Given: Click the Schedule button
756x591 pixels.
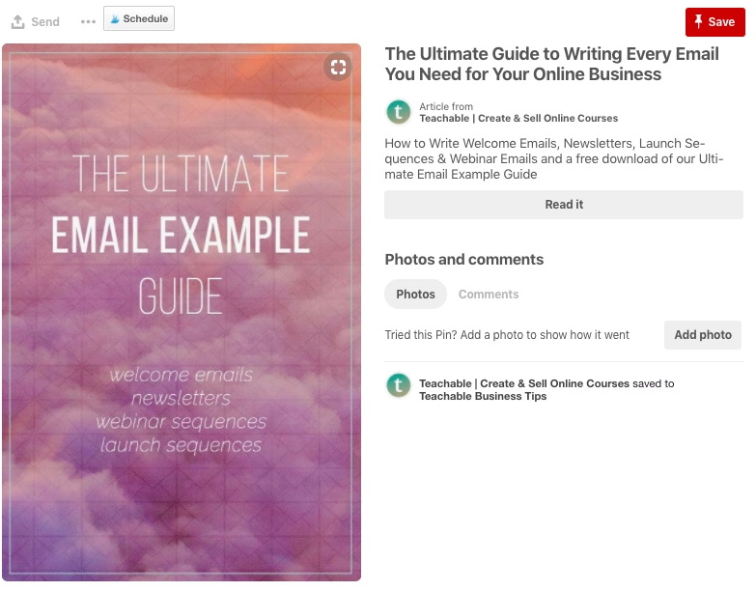Looking at the screenshot, I should (x=139, y=18).
